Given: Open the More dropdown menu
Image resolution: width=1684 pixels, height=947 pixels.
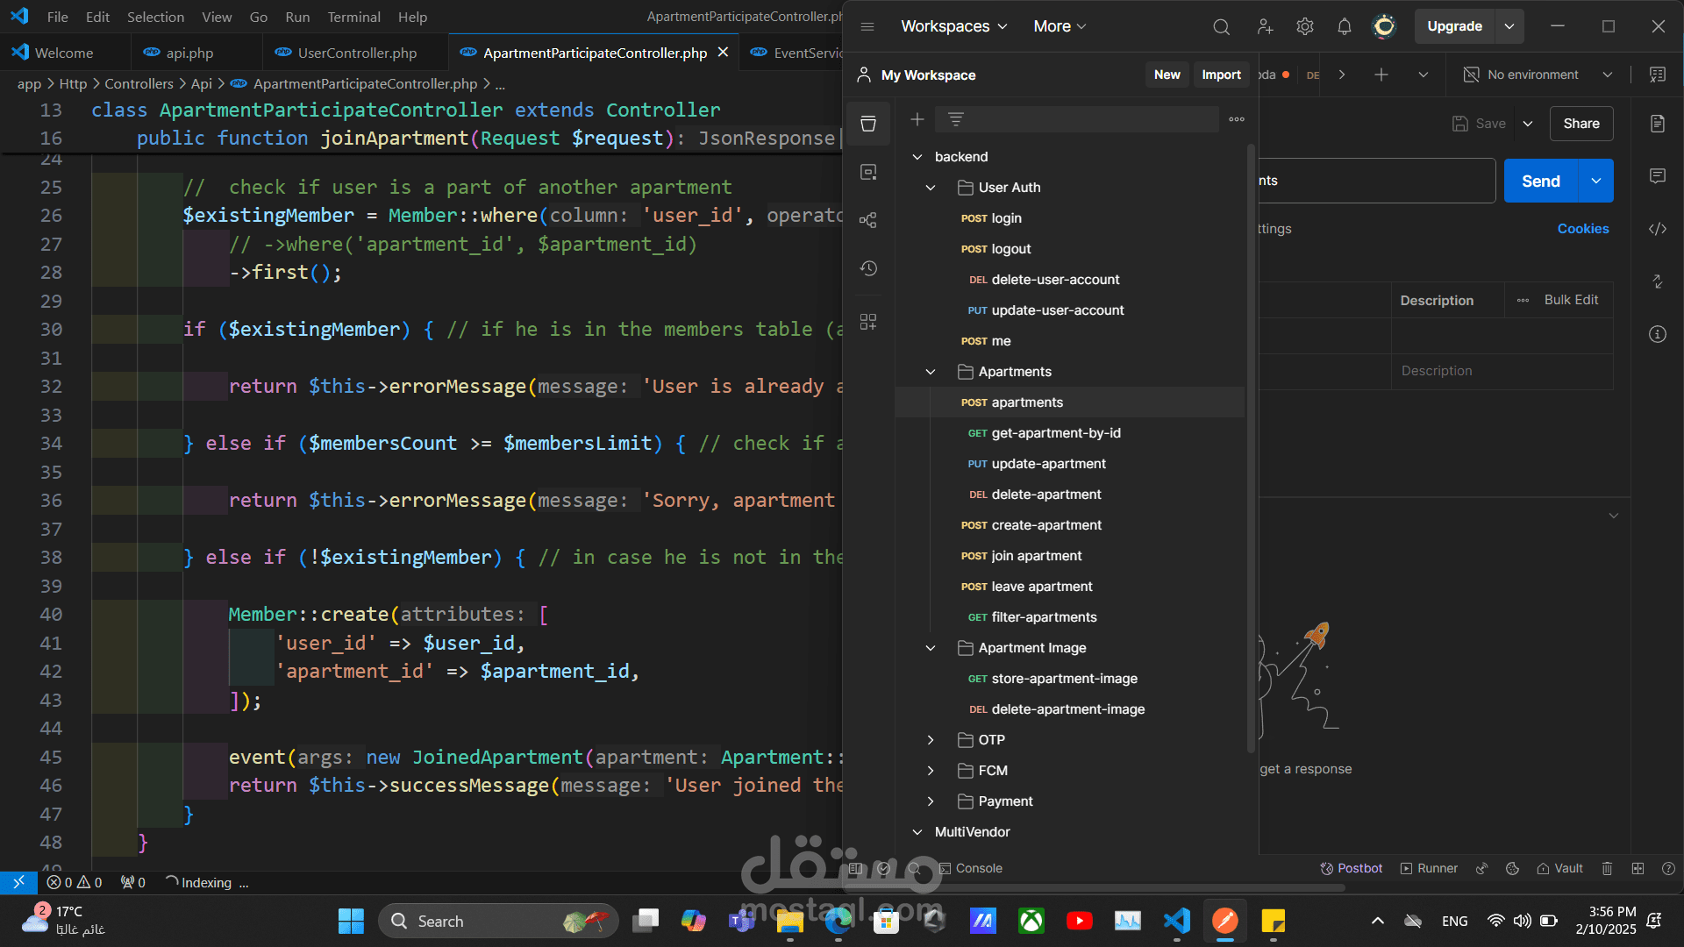Looking at the screenshot, I should [1060, 26].
